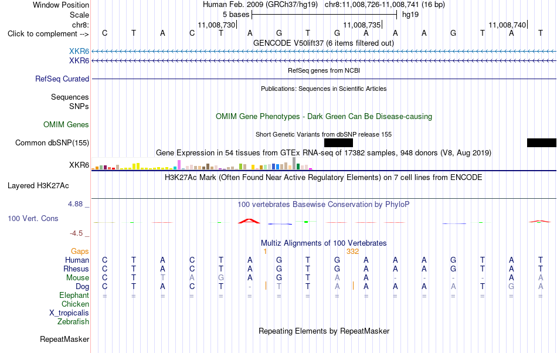Click the Scale label
Image resolution: width=557 pixels, height=353 pixels.
point(79,15)
